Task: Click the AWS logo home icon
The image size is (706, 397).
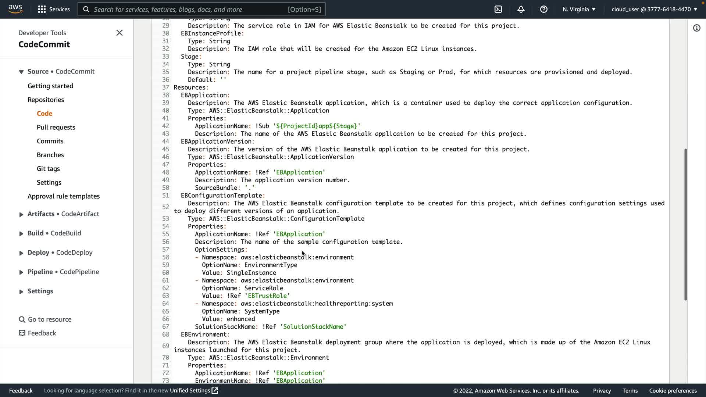Action: point(15,9)
